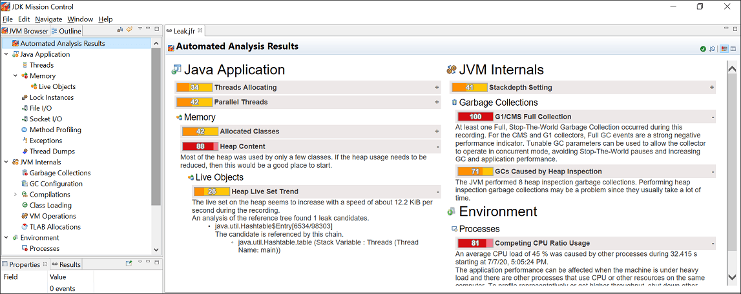Switch to the JVM Browser tab
Screen dimensions: 741x294
pos(25,31)
